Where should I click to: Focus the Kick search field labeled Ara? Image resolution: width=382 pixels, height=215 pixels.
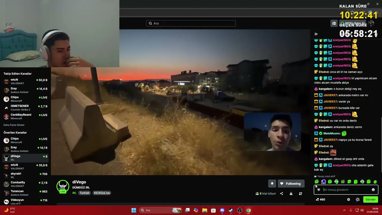tap(191, 23)
